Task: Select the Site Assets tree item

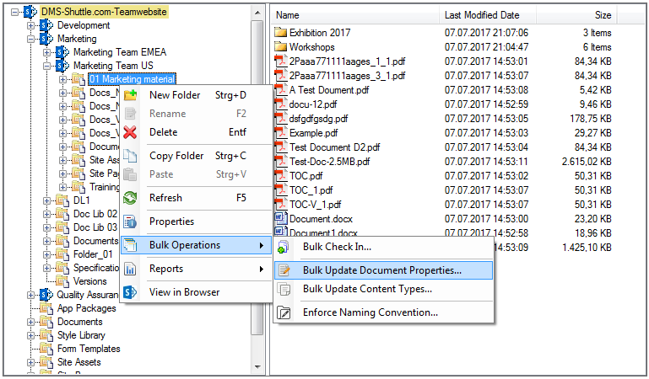Action: click(x=79, y=362)
